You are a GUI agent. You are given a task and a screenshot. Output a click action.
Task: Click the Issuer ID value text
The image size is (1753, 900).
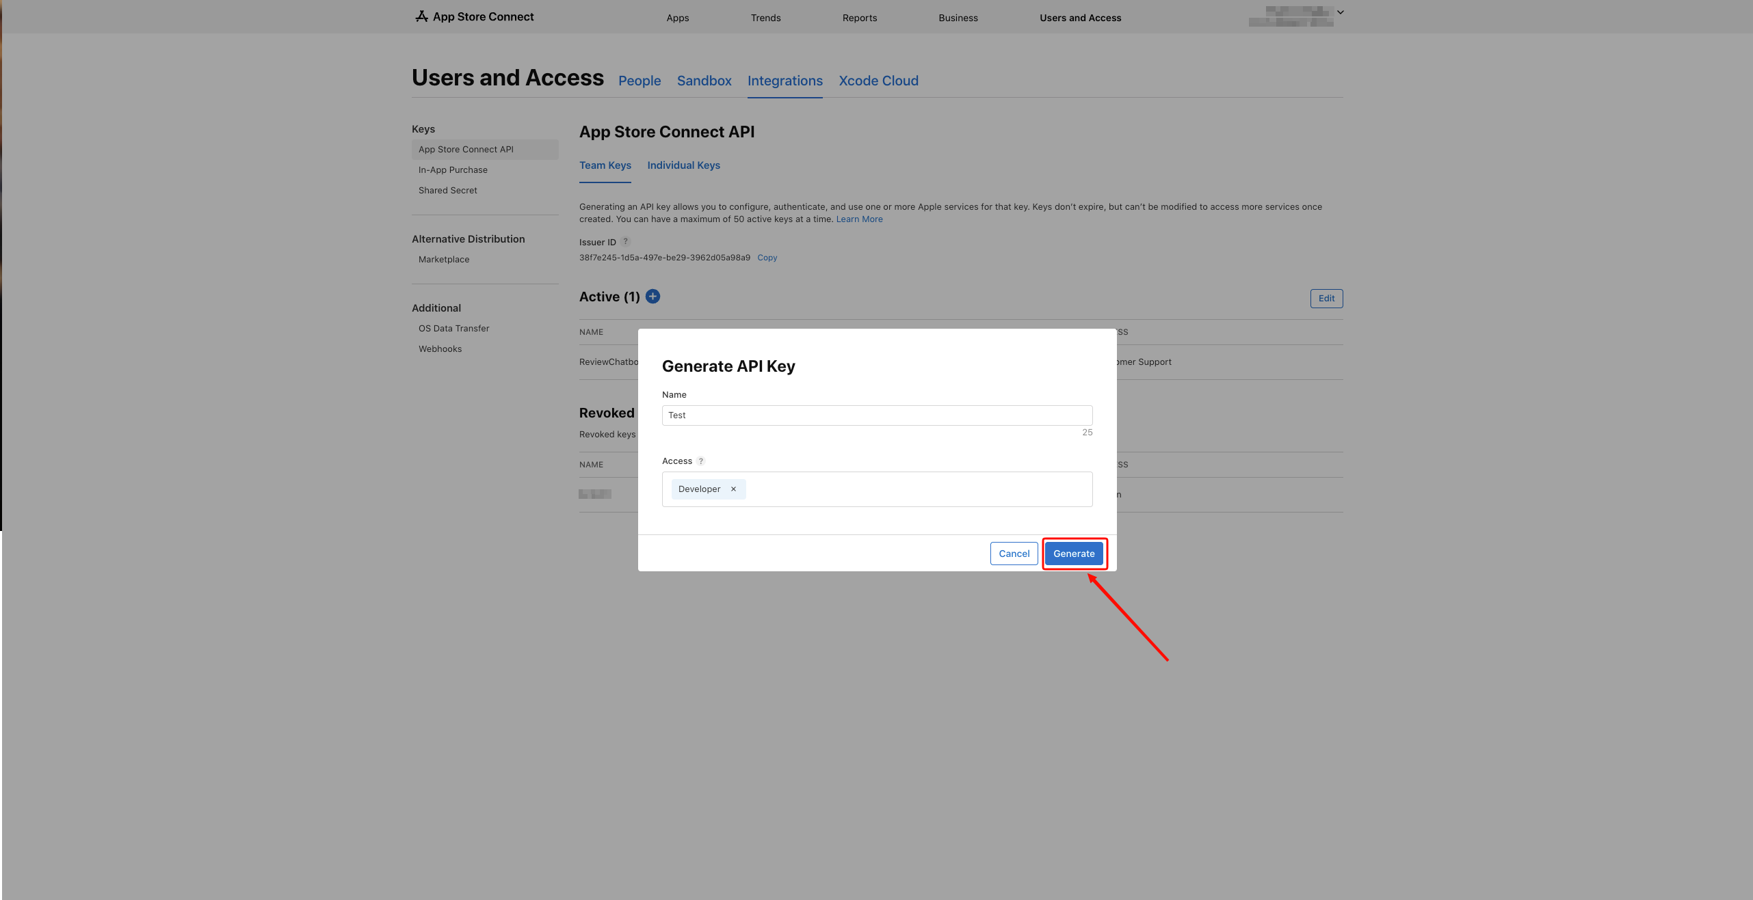pyautogui.click(x=665, y=258)
